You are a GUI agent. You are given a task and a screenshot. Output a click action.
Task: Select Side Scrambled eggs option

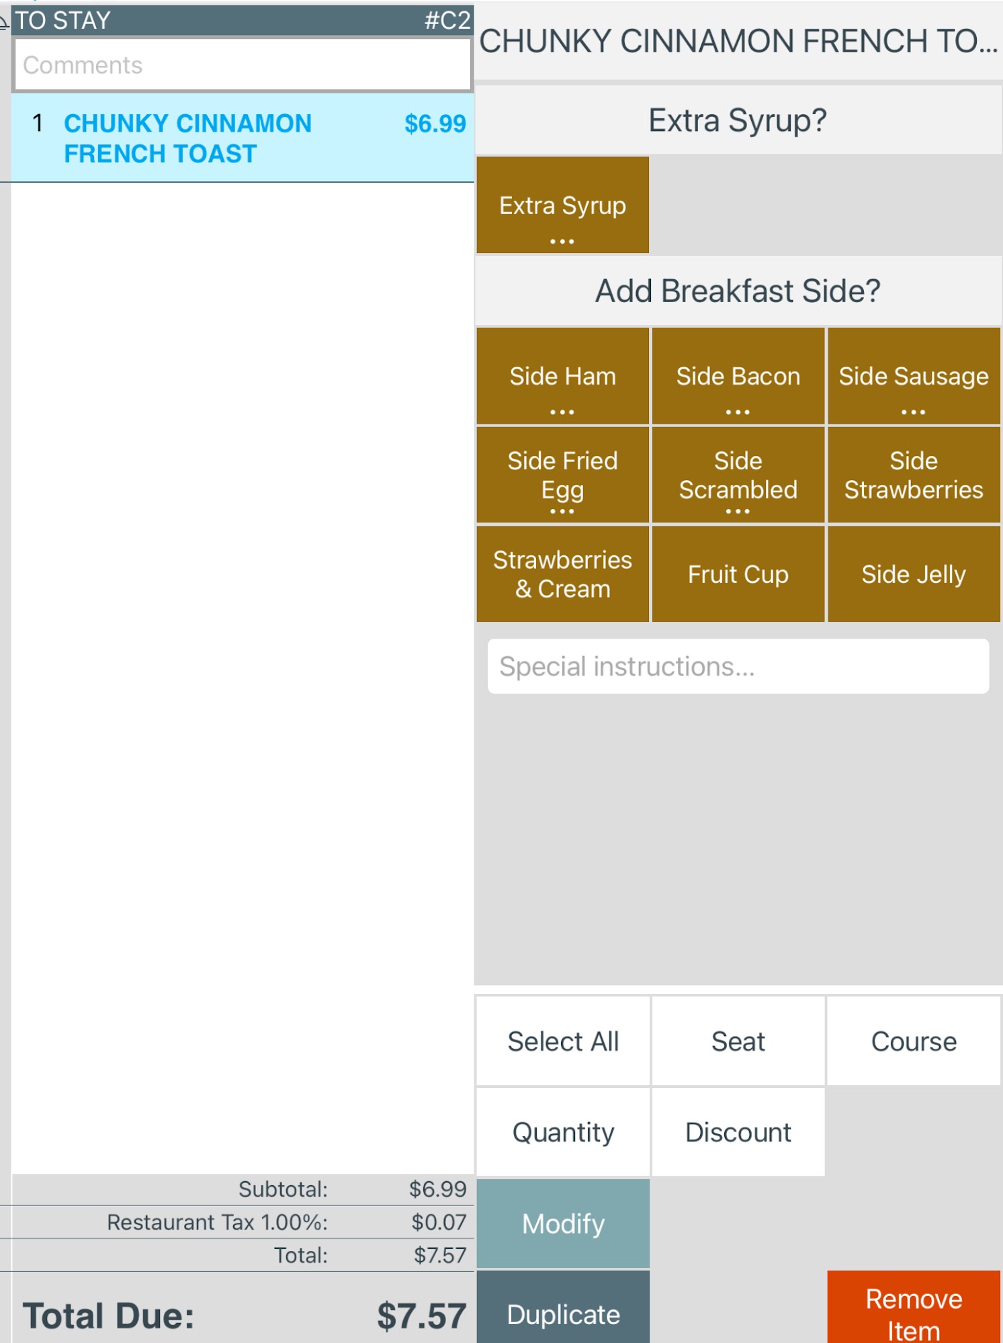(738, 475)
